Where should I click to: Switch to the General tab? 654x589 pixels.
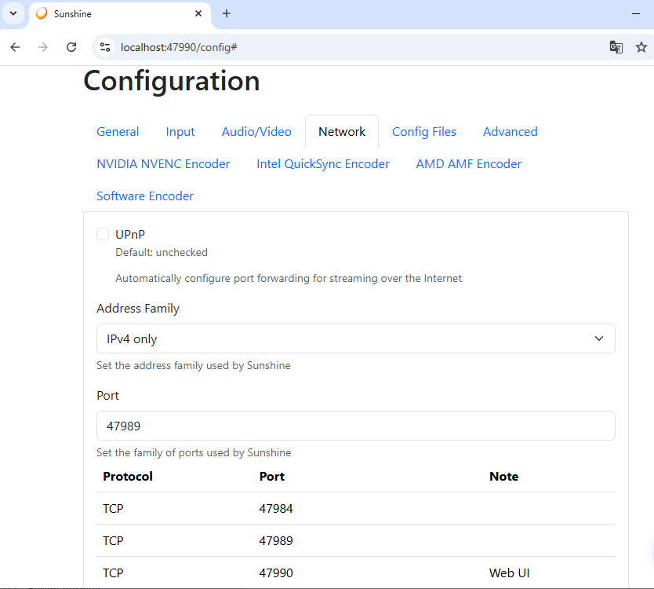tap(118, 132)
